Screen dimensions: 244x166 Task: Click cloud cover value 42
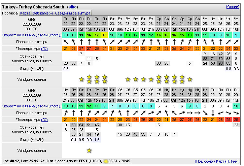pyautogui.click(x=220, y=54)
